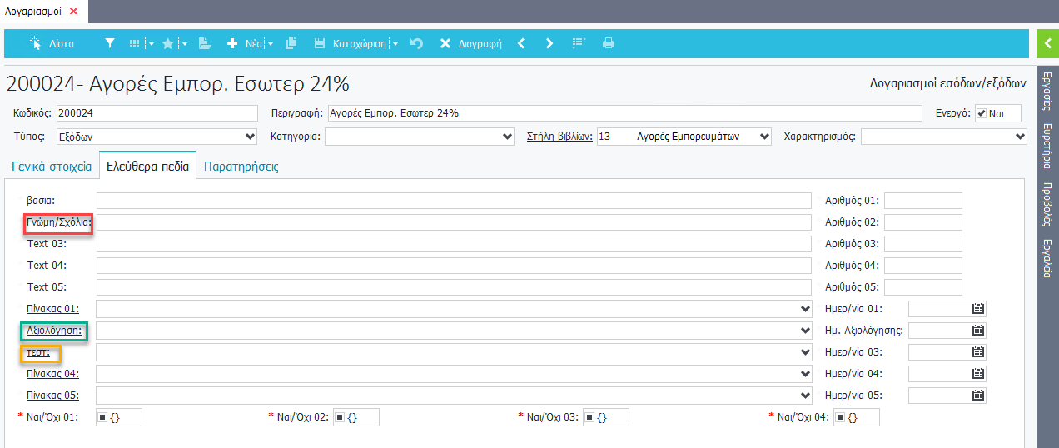The width and height of the screenshot is (1059, 448).
Task: Click the copy record icon
Action: pos(291,43)
